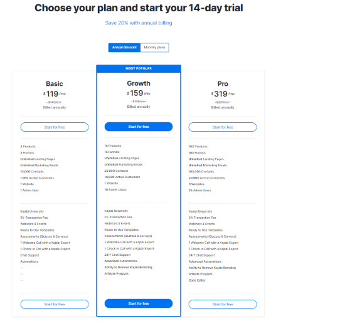The width and height of the screenshot is (345, 321).
Task: Click Affiliate Program feature in Growth plan
Action: 117,273
